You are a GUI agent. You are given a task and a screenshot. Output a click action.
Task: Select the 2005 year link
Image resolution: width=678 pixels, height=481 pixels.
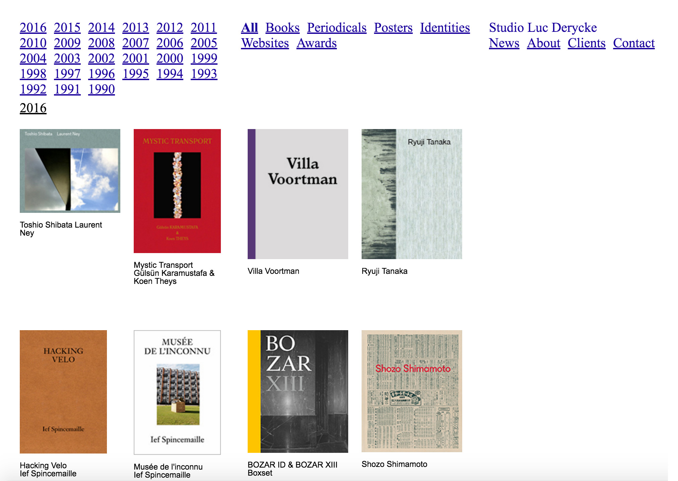click(204, 43)
